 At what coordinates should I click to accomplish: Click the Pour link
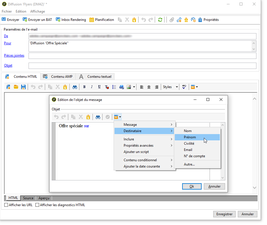click(x=7, y=43)
